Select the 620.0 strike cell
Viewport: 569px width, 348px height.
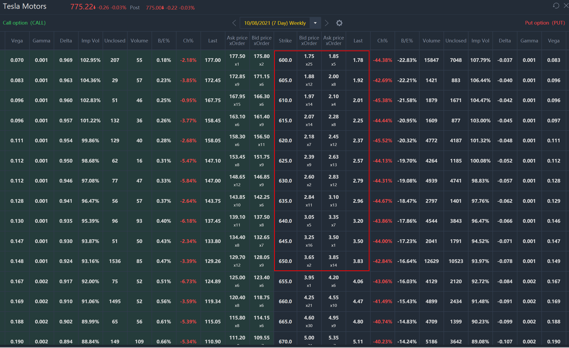point(285,141)
